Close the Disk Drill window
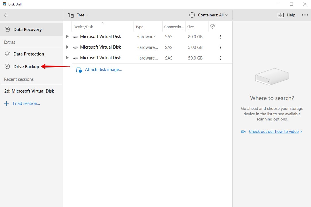 (304, 4)
